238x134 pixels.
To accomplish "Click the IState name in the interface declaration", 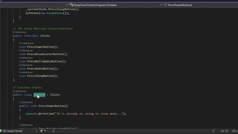I will 45,36.
